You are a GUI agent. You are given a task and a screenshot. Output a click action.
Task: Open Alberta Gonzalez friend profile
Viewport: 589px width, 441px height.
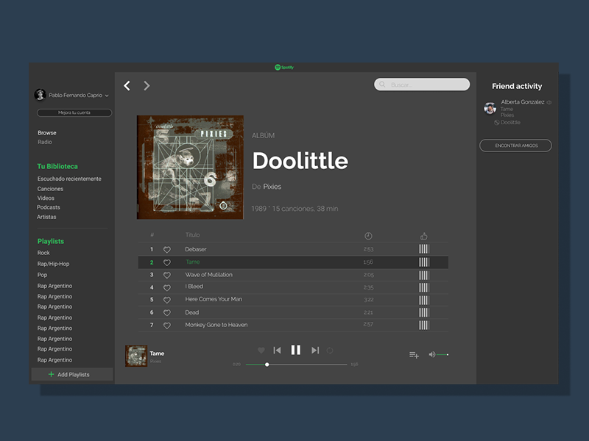coord(523,102)
